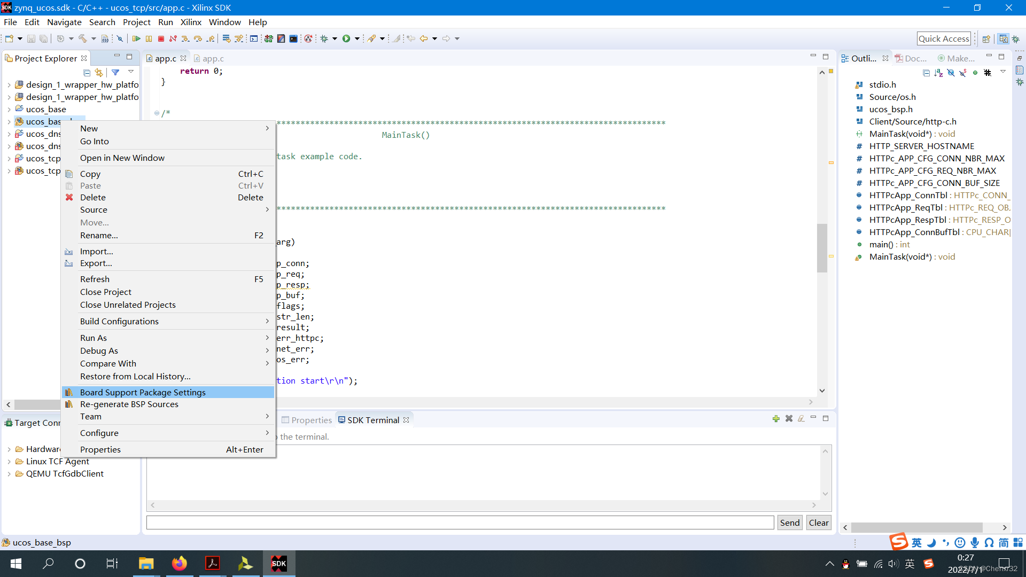Select Board Support Package Settings menu item
1026x577 pixels.
(143, 392)
